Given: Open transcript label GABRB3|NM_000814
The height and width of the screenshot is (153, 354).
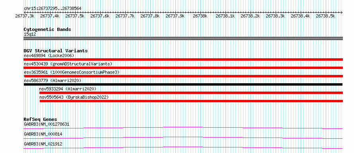Looking at the screenshot, I should (x=43, y=134).
